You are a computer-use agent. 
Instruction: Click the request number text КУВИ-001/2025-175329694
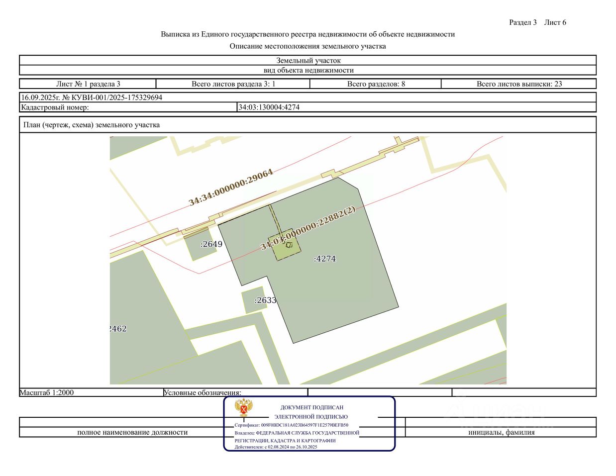113,97
